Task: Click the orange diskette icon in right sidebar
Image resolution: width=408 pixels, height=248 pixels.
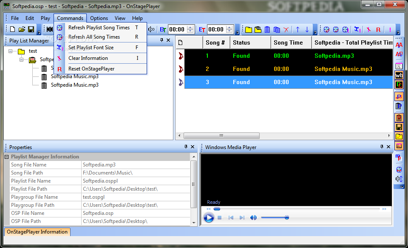Action: tap(399, 127)
